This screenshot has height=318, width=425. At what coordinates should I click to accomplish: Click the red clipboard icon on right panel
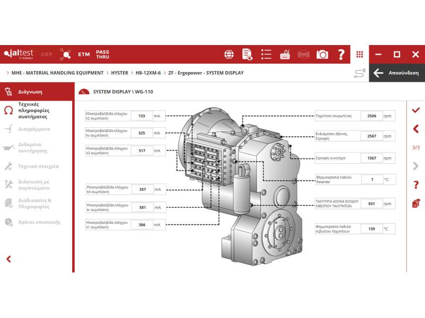(x=415, y=203)
